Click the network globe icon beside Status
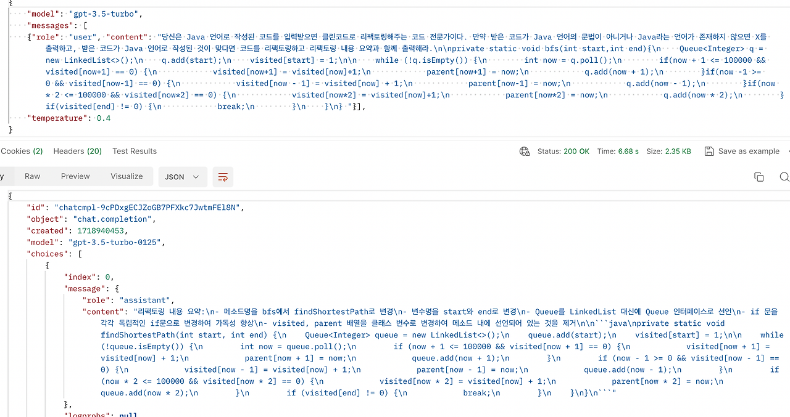The image size is (790, 417). (525, 151)
